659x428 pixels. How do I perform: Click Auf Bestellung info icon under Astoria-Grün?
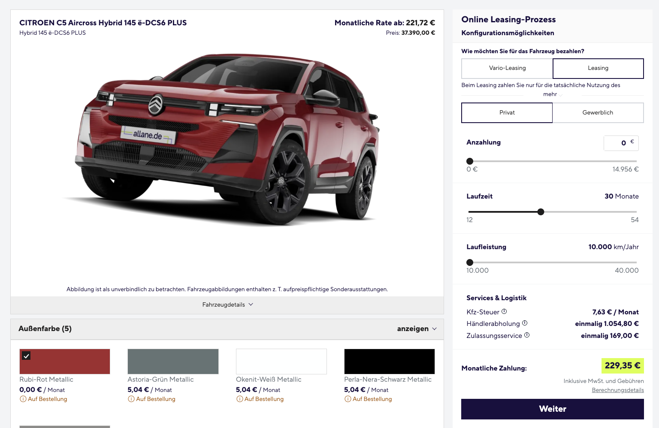[x=131, y=399]
